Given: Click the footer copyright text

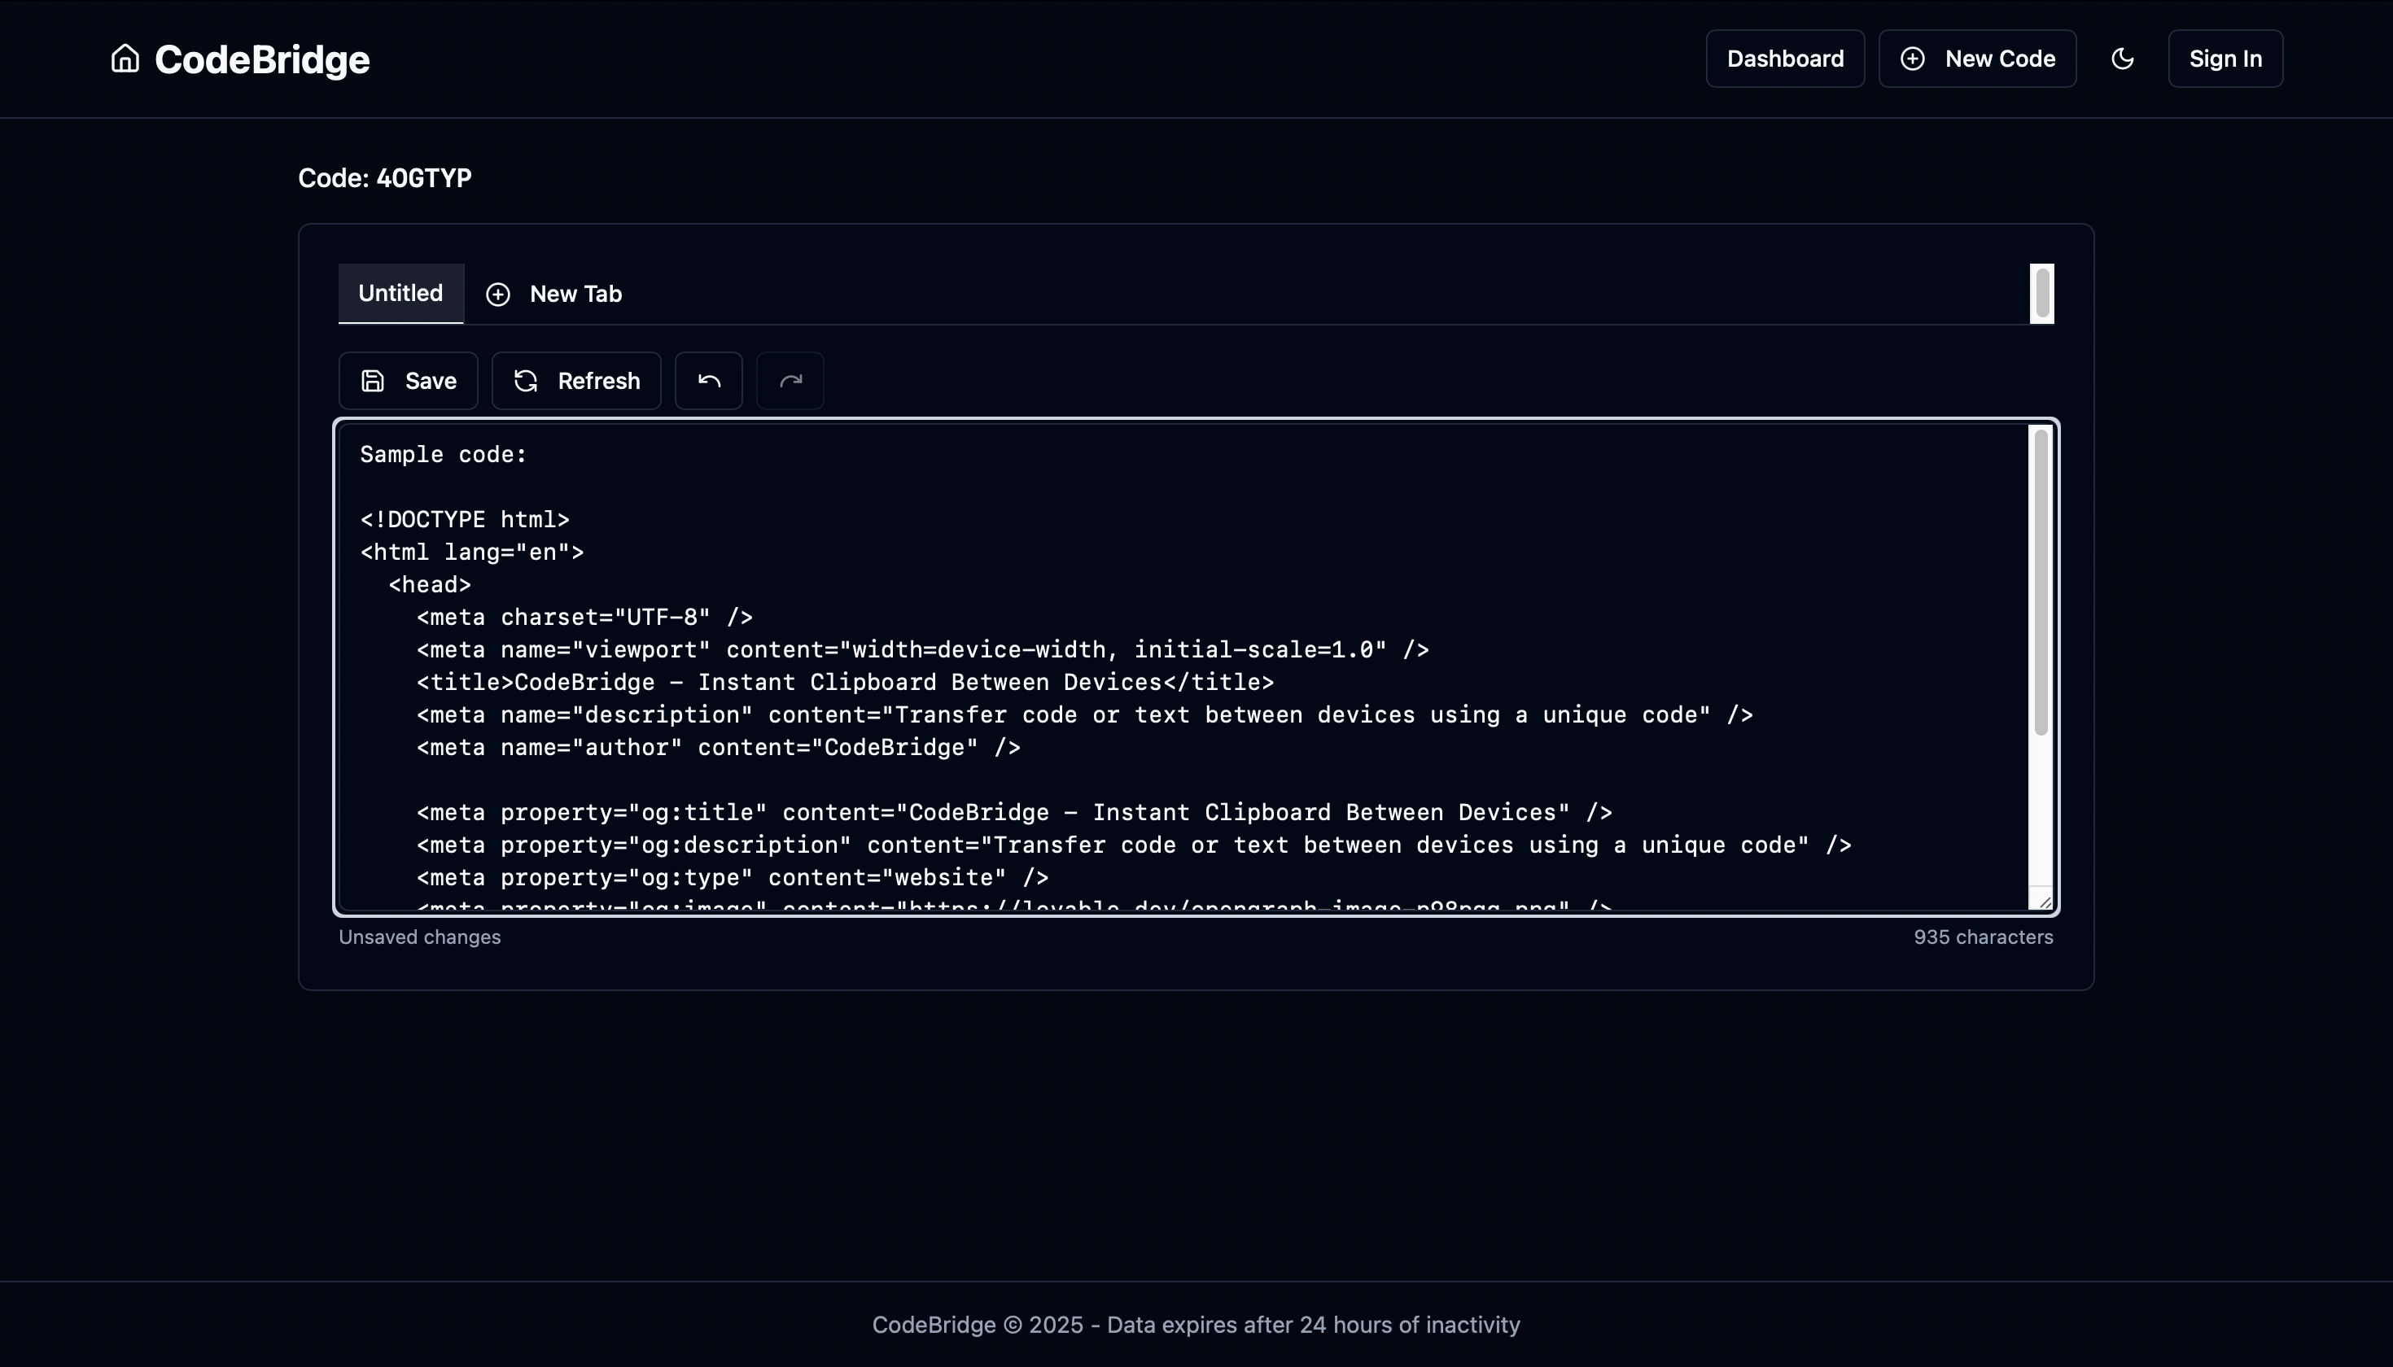Looking at the screenshot, I should point(1196,1325).
